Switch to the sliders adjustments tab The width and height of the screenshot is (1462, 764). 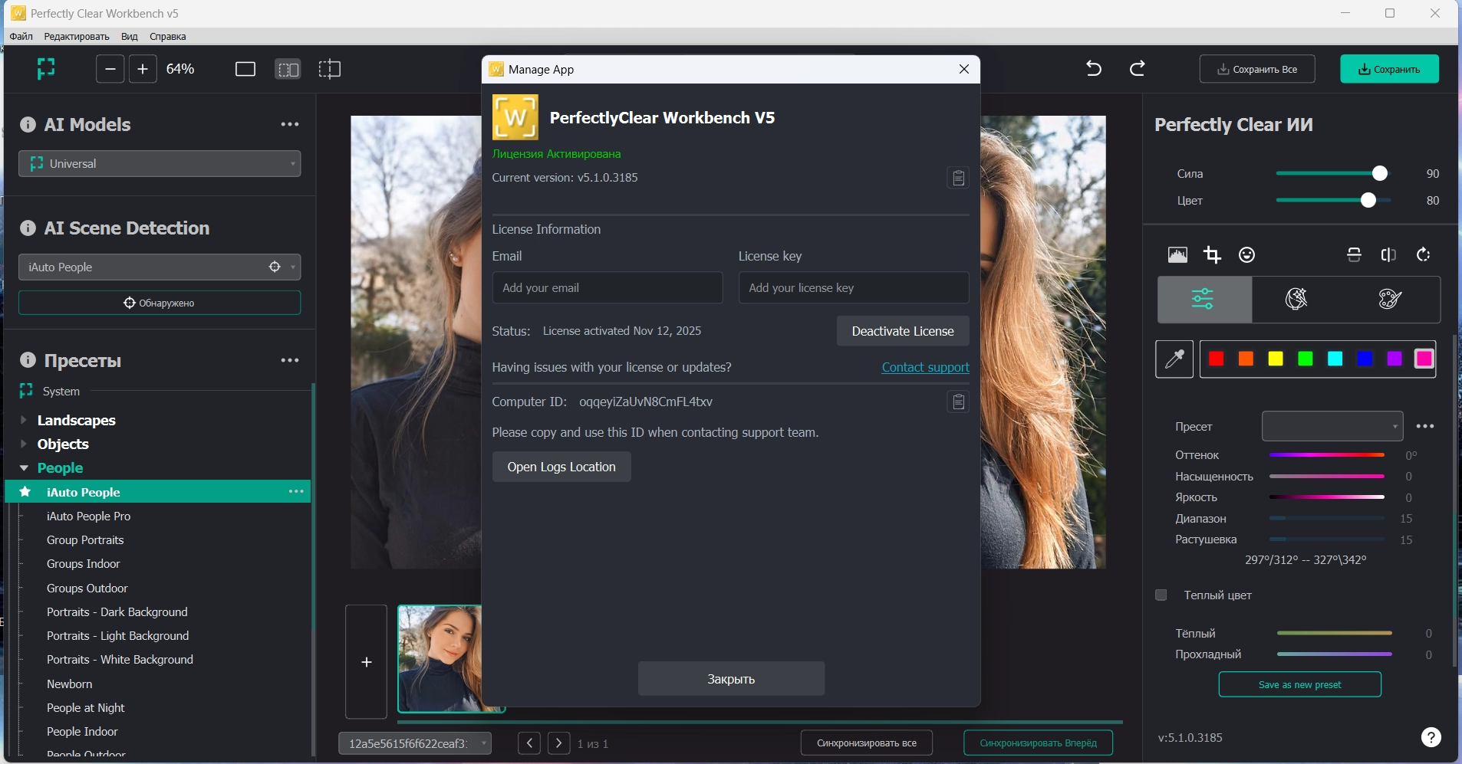(x=1204, y=299)
